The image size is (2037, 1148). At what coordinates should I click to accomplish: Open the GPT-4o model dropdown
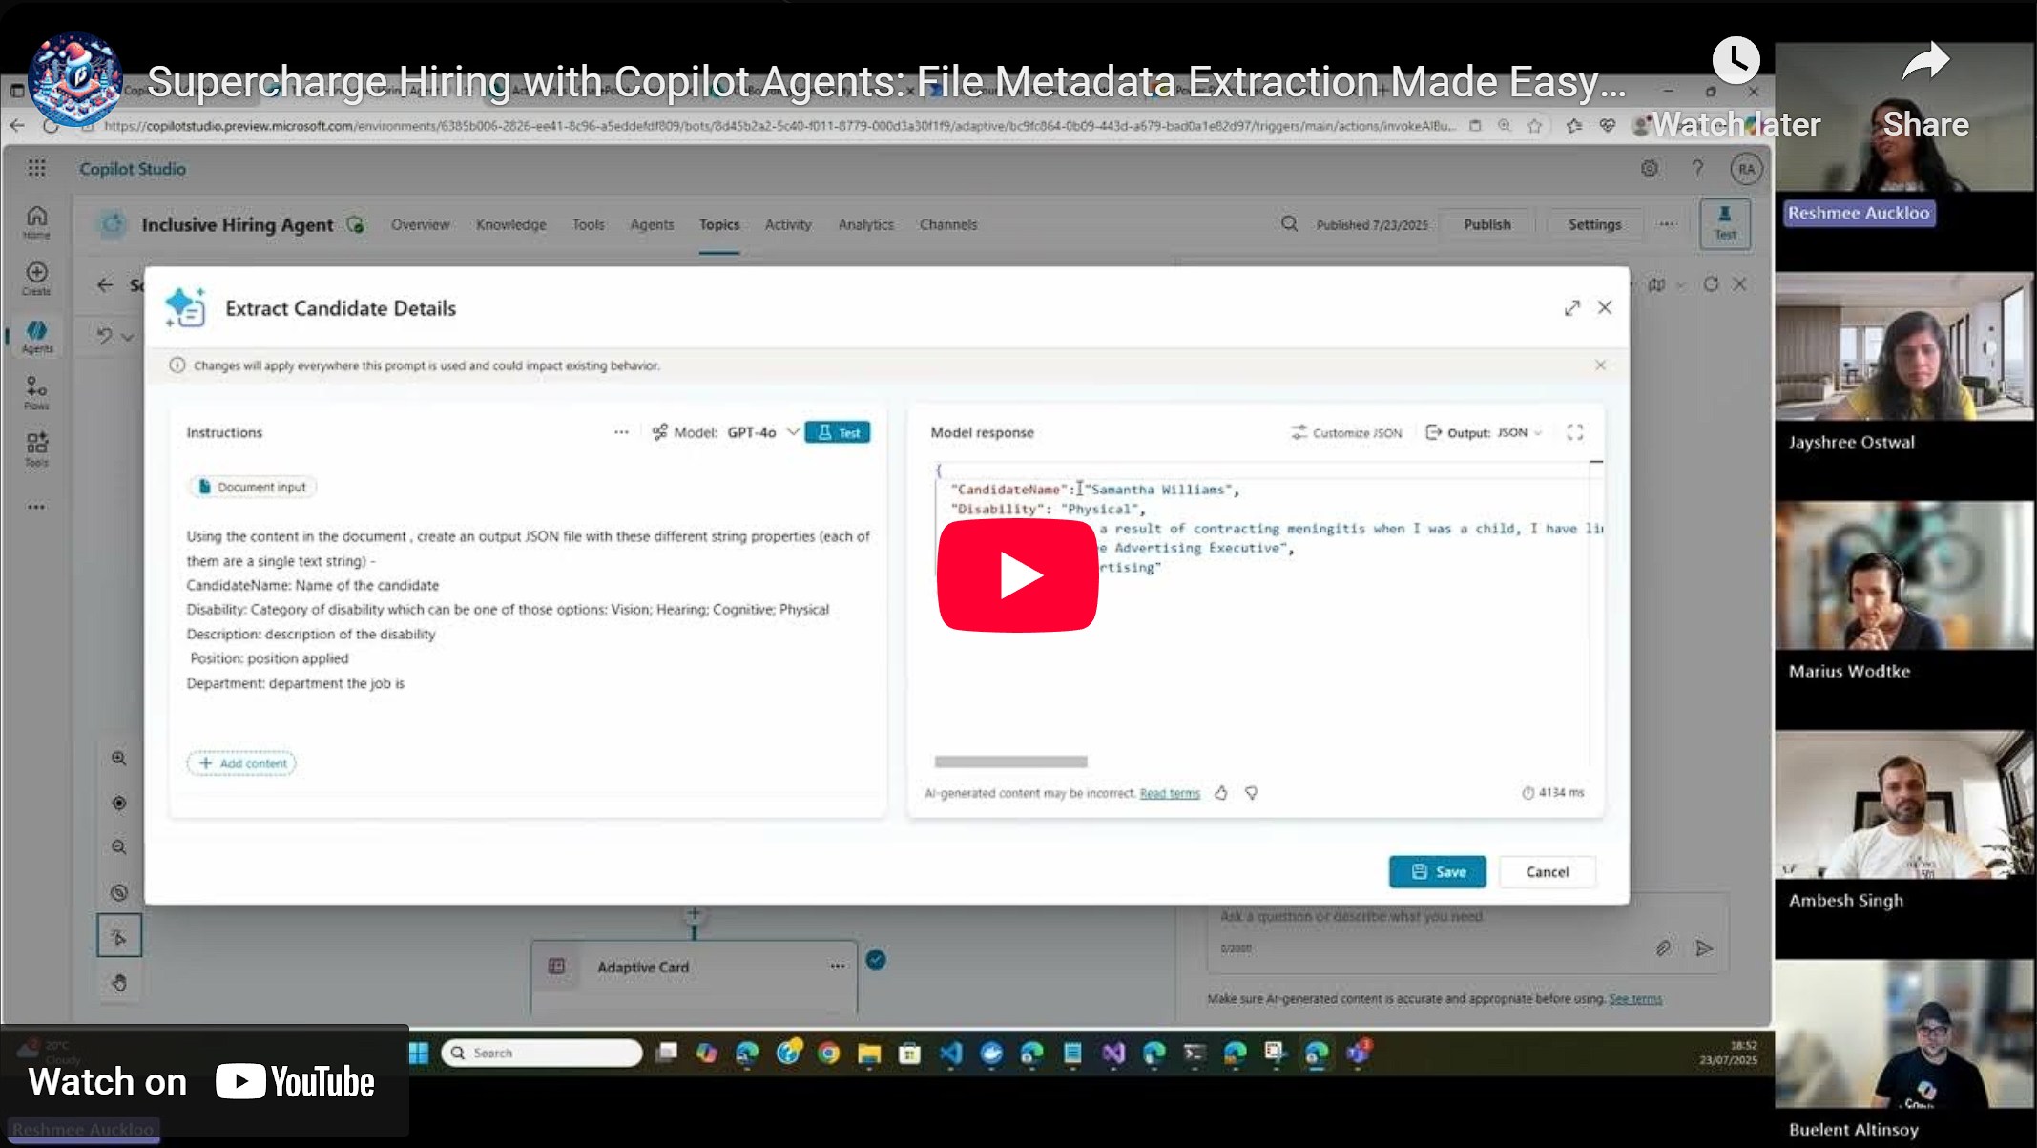[x=792, y=432]
